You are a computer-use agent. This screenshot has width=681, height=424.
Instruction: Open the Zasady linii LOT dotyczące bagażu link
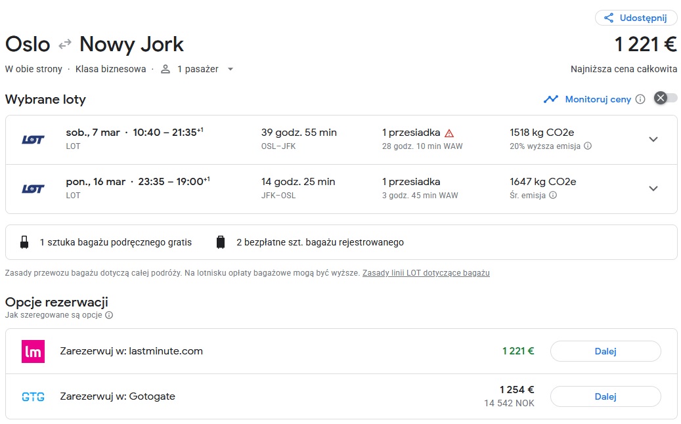click(x=426, y=273)
